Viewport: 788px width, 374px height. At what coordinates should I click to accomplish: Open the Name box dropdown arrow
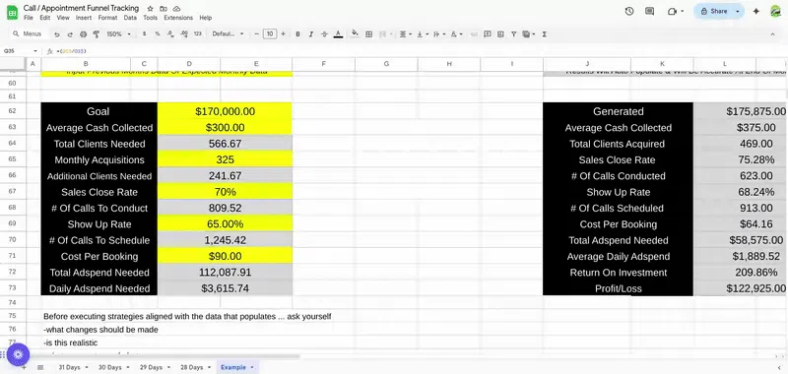(35, 51)
